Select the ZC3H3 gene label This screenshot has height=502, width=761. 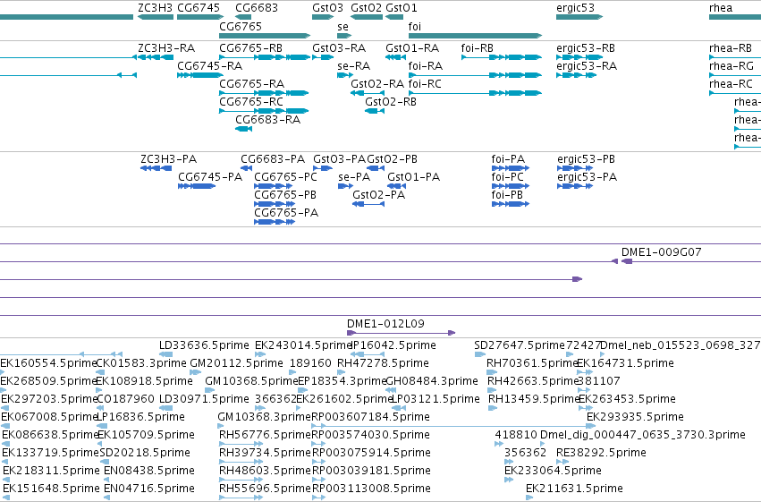point(156,8)
